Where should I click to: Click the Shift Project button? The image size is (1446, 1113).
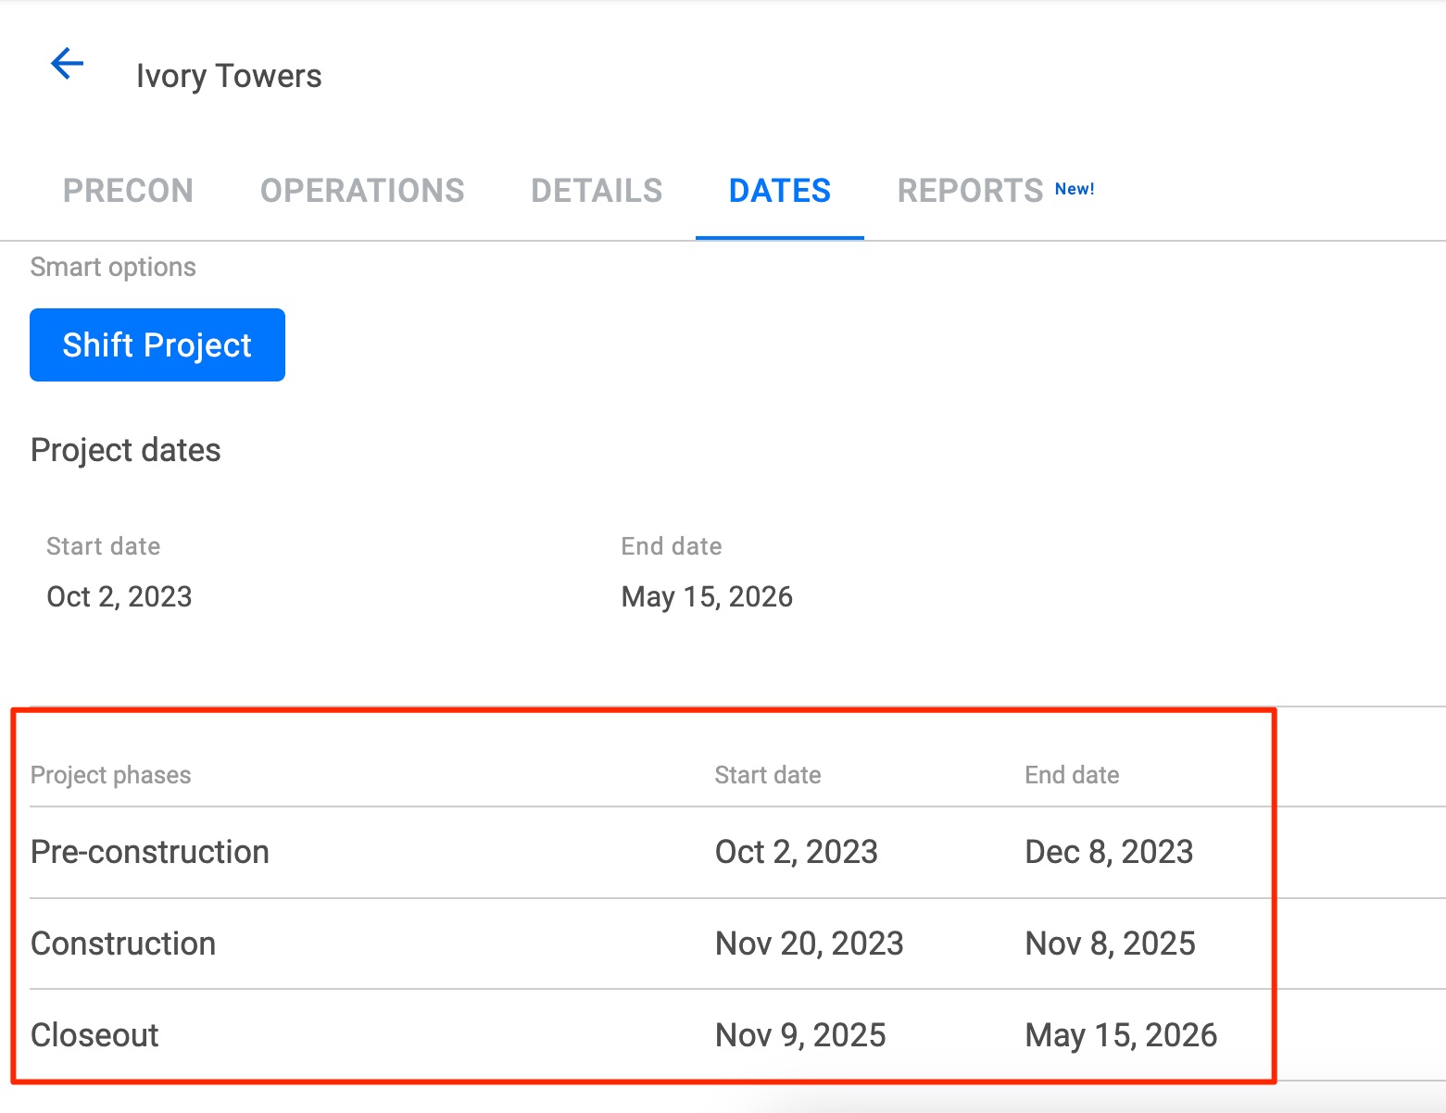pyautogui.click(x=157, y=344)
